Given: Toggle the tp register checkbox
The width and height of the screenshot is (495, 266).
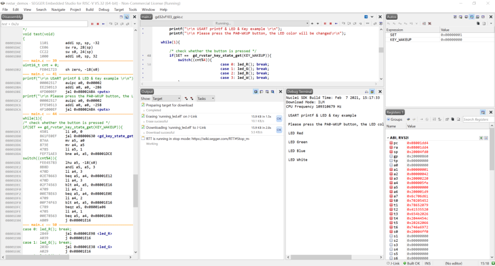Looking at the screenshot, I should point(391,160).
